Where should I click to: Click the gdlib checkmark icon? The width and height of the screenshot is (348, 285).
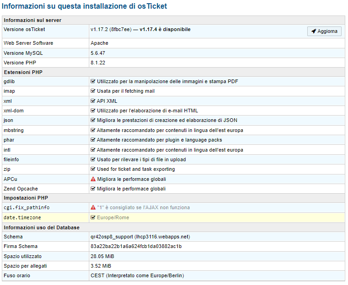93,81
